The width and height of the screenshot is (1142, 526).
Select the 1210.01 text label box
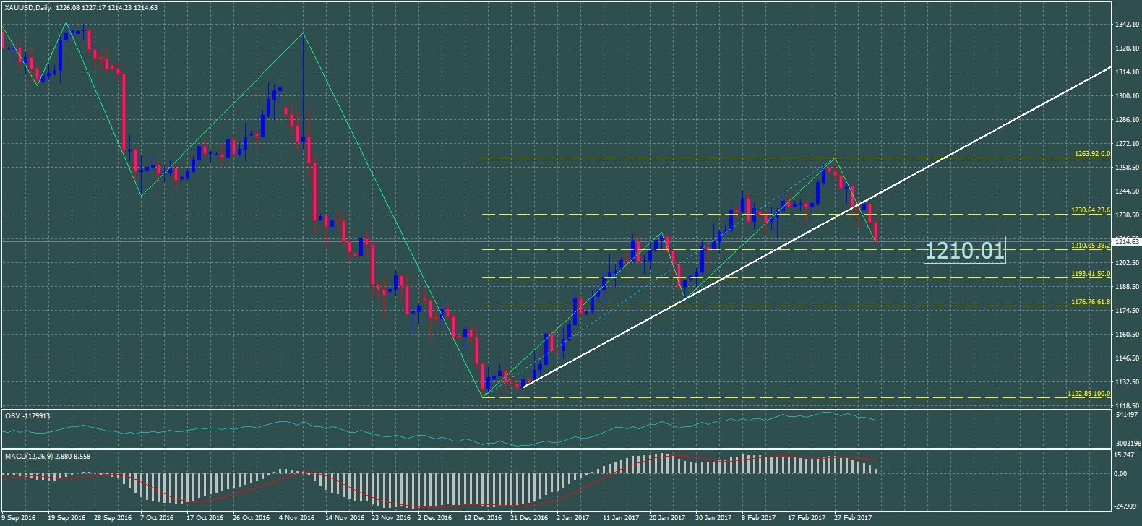(964, 250)
